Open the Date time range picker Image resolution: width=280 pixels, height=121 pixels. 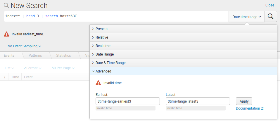pyautogui.click(x=246, y=17)
